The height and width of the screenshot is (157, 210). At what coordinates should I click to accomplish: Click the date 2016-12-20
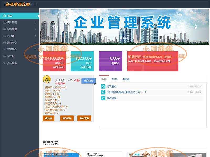pos(194,92)
